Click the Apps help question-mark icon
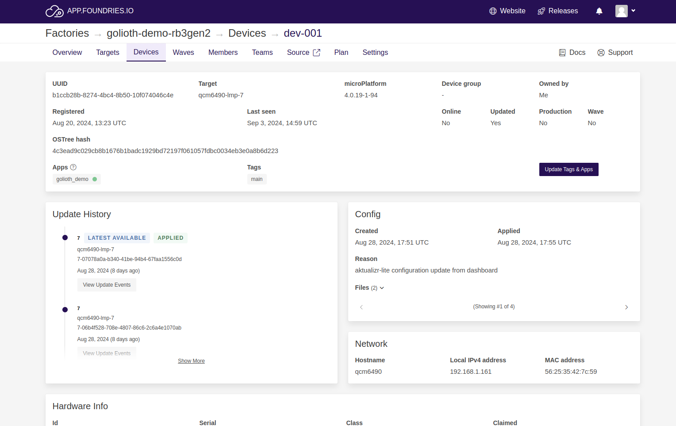This screenshot has height=426, width=676. click(x=73, y=167)
